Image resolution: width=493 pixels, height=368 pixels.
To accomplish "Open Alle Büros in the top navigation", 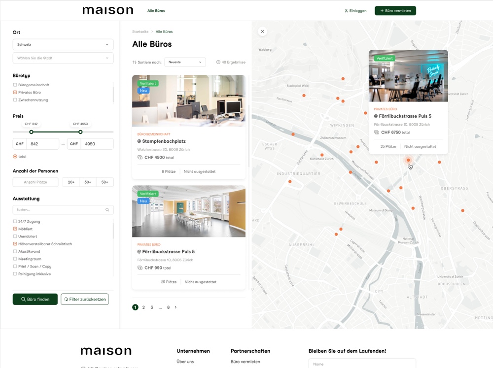I will [x=156, y=11].
